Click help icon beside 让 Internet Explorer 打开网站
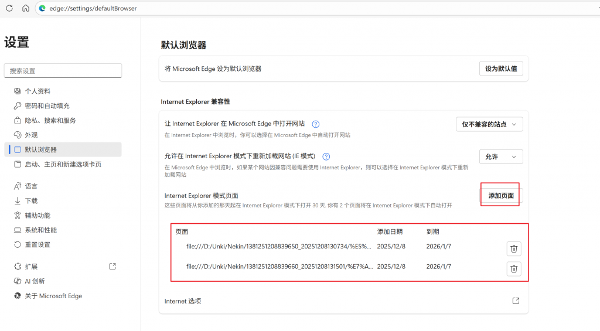 pos(316,124)
